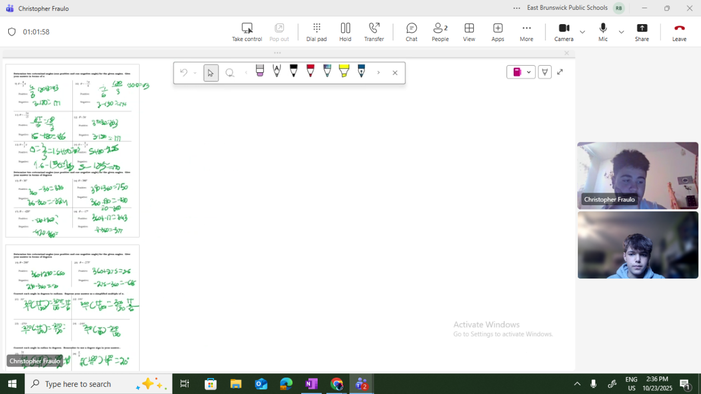Screen dimensions: 701x394
Task: Select the yellow highlighter pen
Action: click(x=344, y=71)
